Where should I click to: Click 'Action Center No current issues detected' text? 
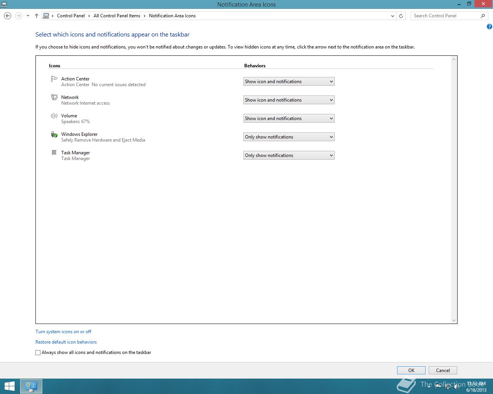point(103,85)
